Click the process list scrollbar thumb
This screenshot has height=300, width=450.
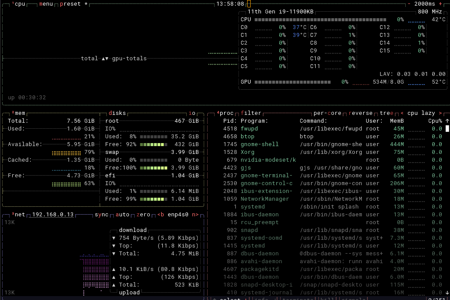[x=447, y=129]
